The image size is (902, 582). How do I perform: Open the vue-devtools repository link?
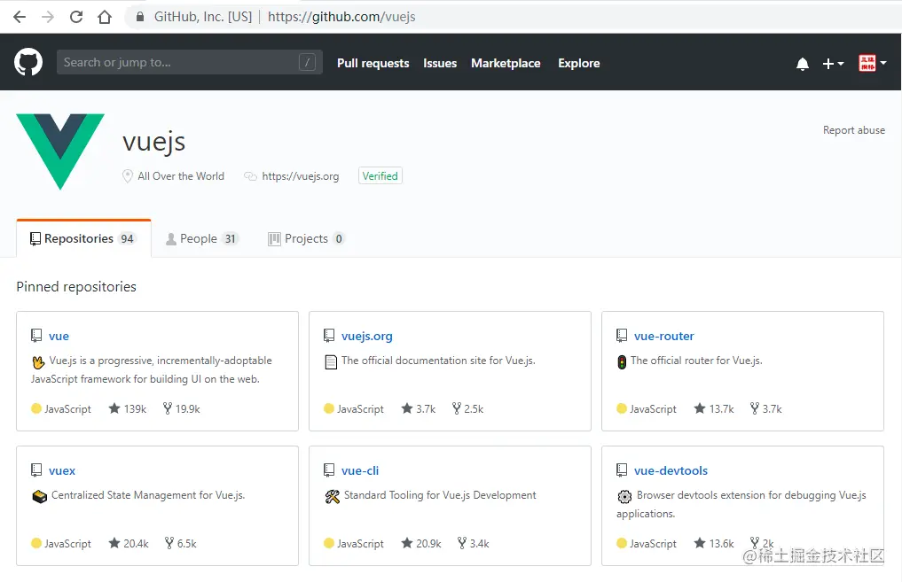click(671, 470)
